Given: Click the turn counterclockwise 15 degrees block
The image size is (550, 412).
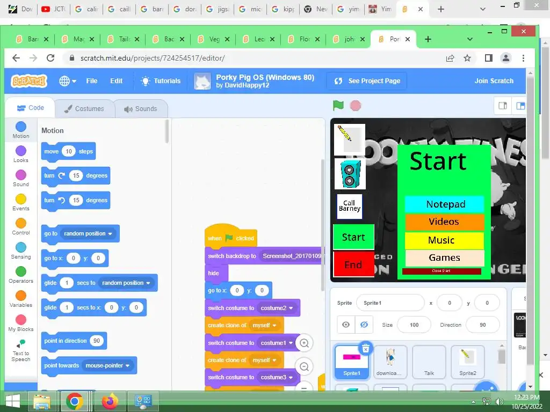Looking at the screenshot, I should (75, 200).
